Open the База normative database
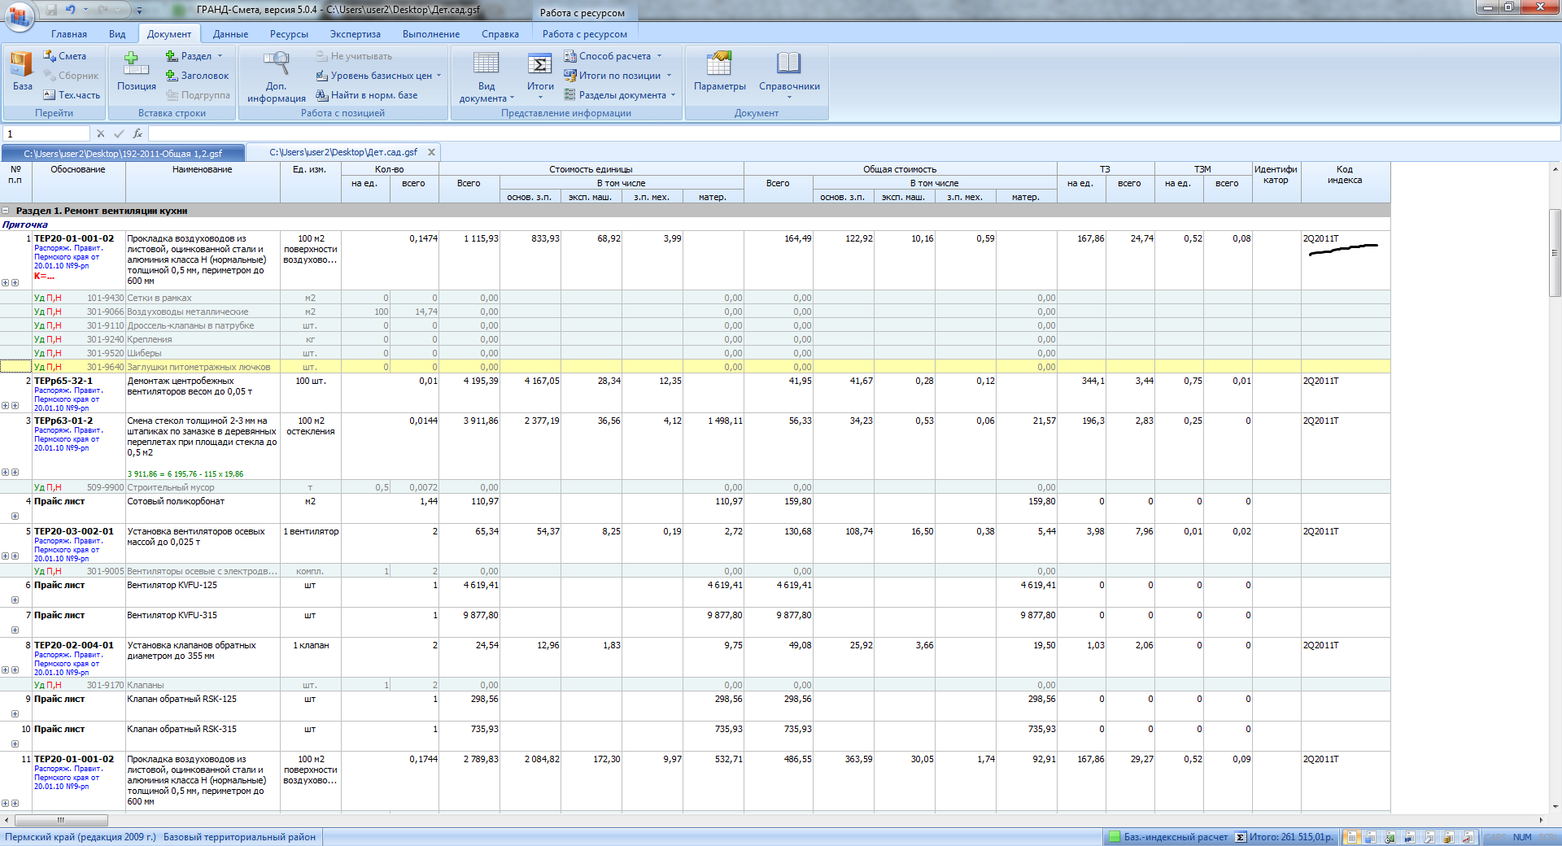The height and width of the screenshot is (846, 1562). tap(22, 71)
